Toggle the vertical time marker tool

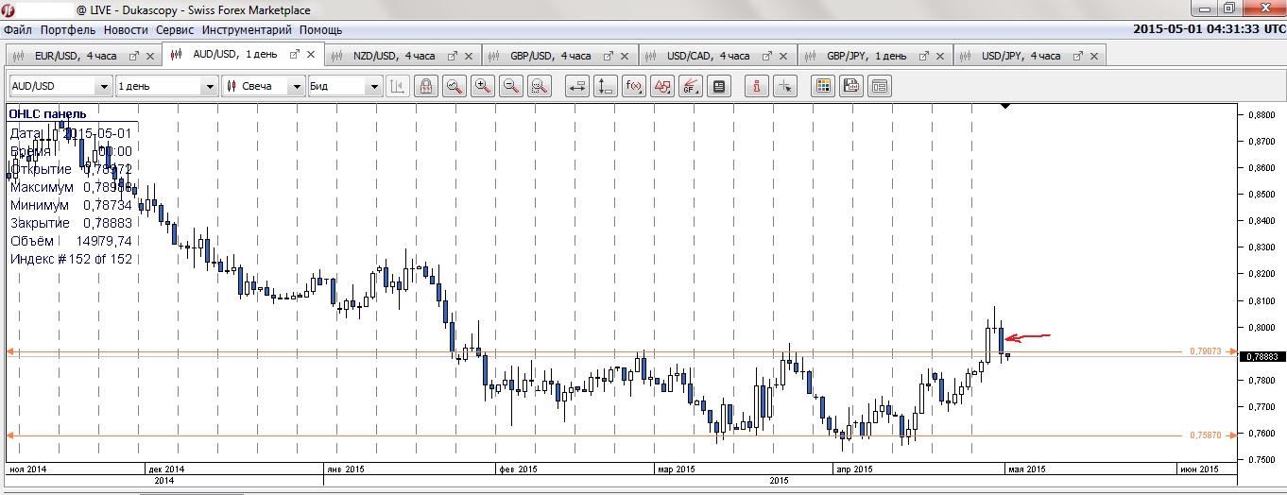click(x=606, y=87)
